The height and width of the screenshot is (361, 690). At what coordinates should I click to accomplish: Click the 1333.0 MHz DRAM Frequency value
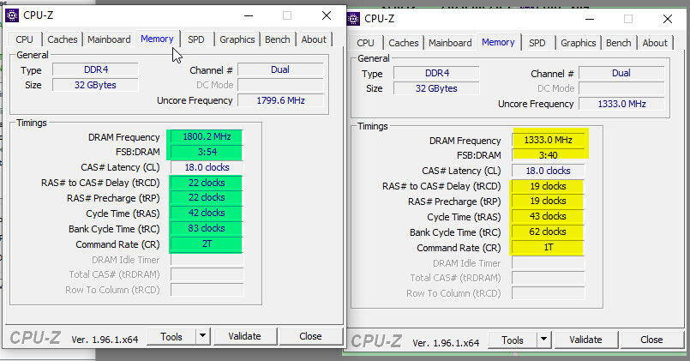click(548, 141)
